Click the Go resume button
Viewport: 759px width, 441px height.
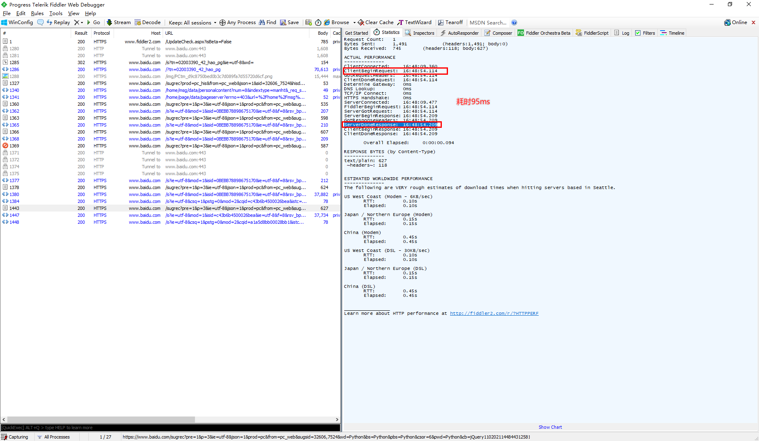[94, 22]
